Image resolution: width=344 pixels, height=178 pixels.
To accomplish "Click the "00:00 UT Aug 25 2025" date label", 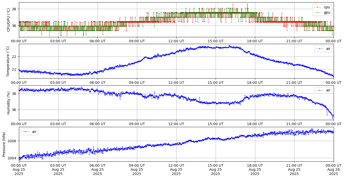I will [19, 170].
